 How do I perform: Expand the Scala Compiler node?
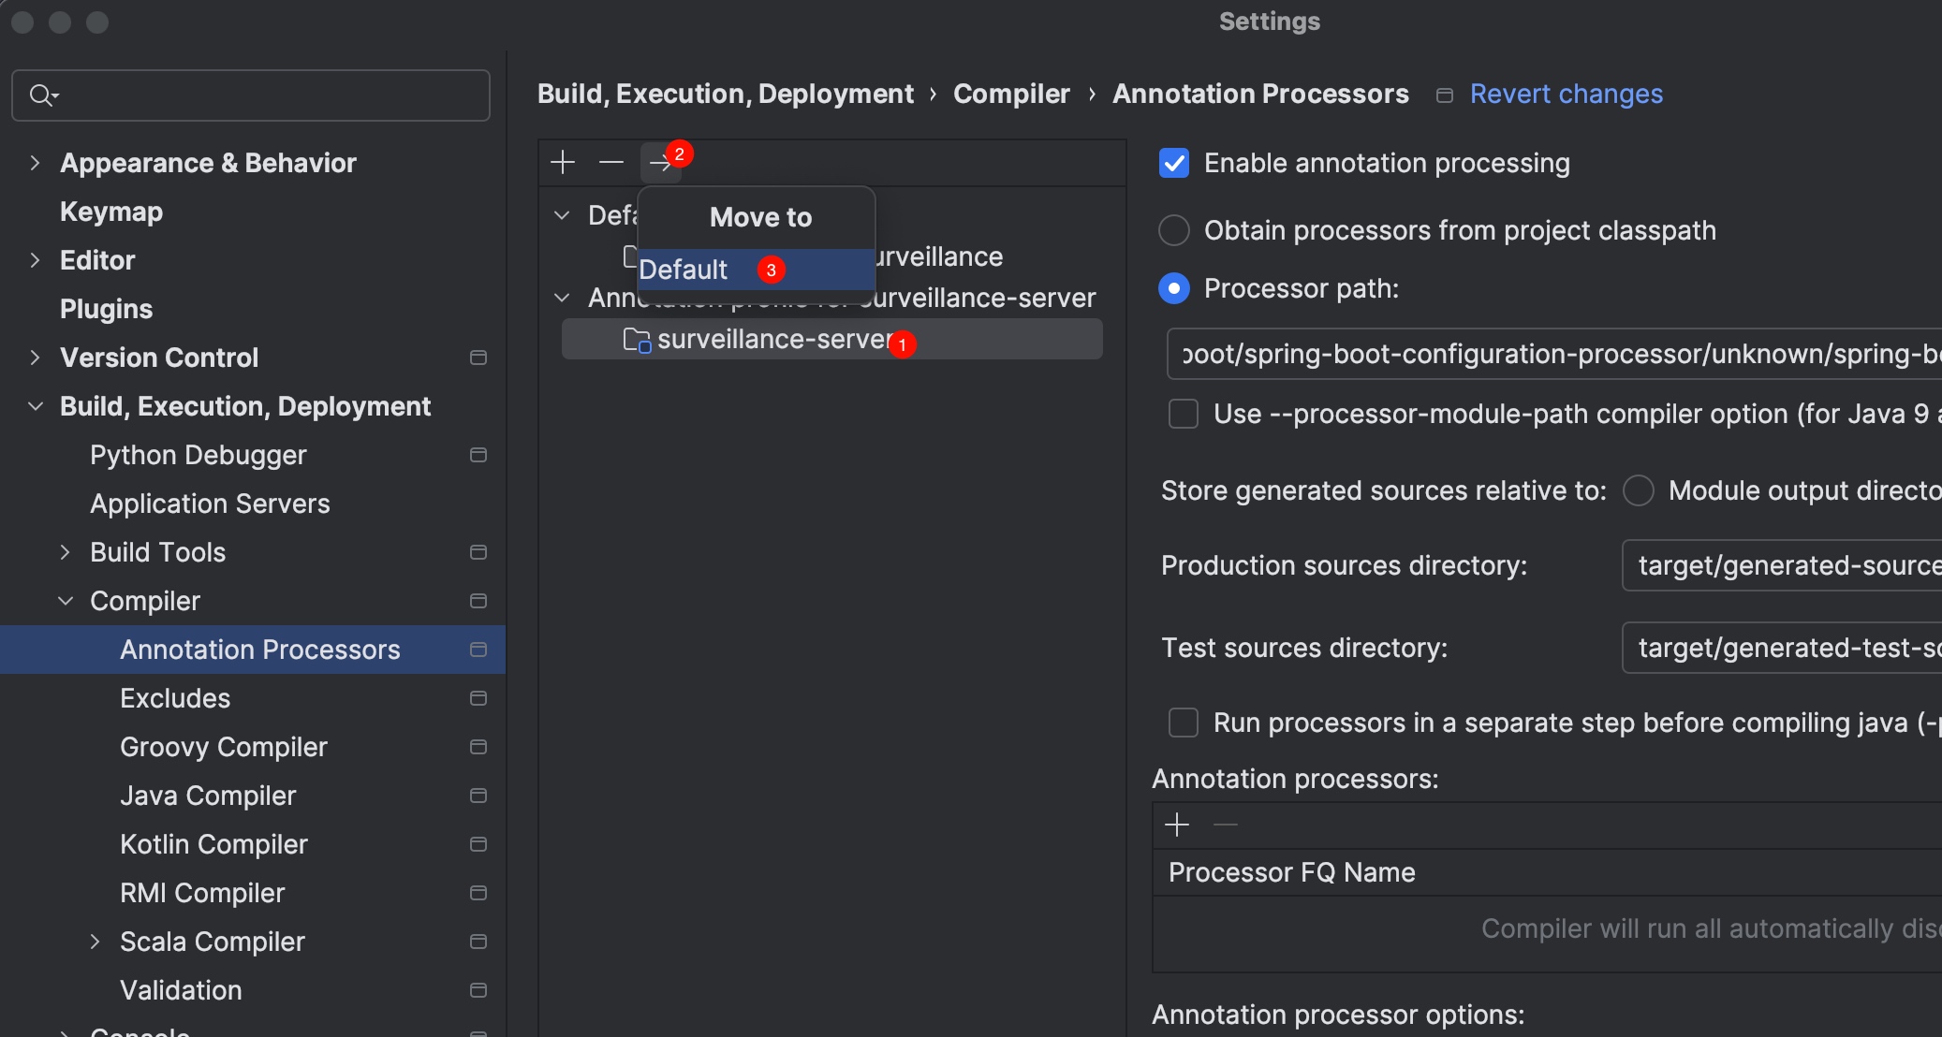point(95,942)
